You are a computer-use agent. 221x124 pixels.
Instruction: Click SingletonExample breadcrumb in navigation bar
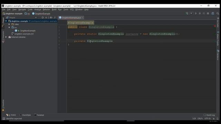click(41, 14)
